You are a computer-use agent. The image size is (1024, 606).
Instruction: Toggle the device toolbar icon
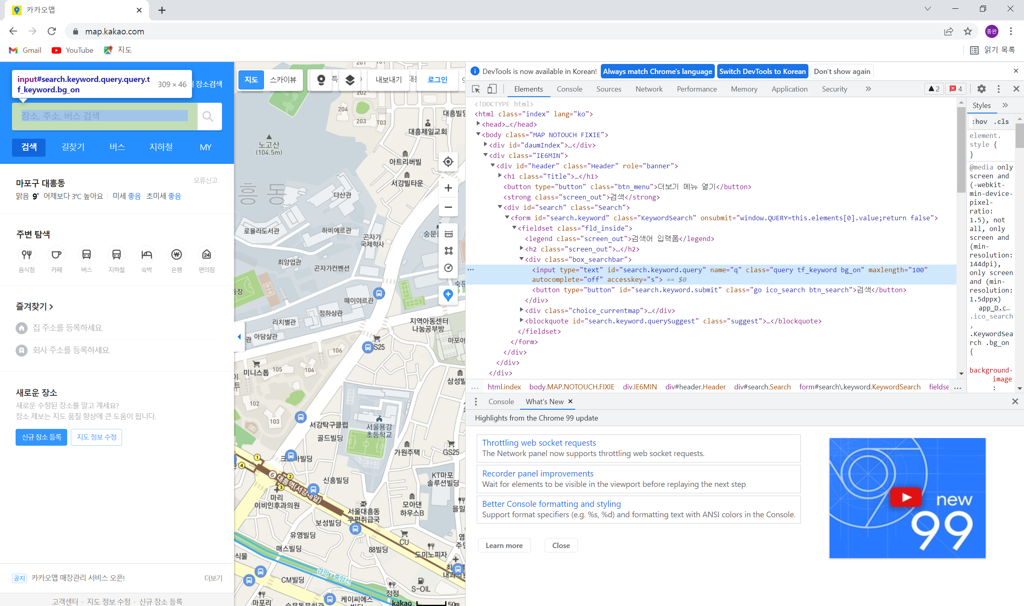(x=492, y=89)
